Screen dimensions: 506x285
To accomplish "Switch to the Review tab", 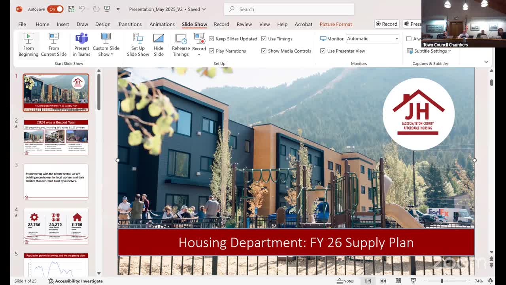I will click(244, 24).
